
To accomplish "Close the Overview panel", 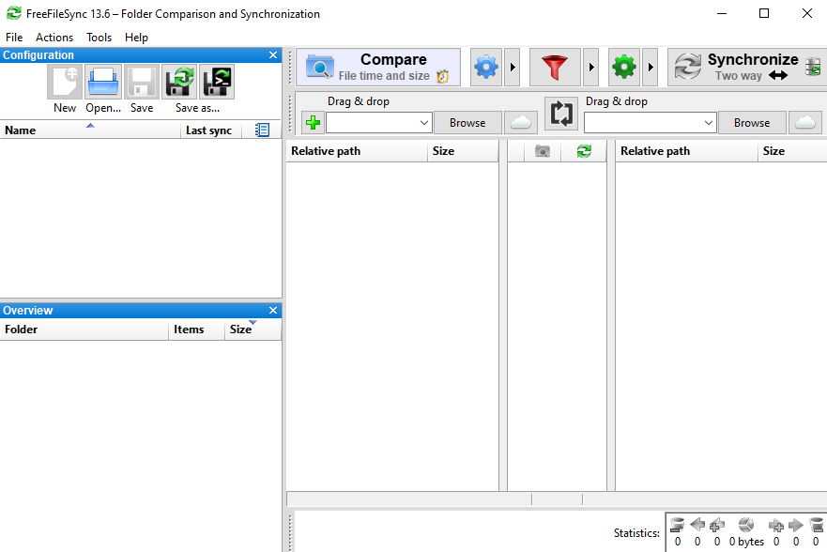I will pos(272,310).
